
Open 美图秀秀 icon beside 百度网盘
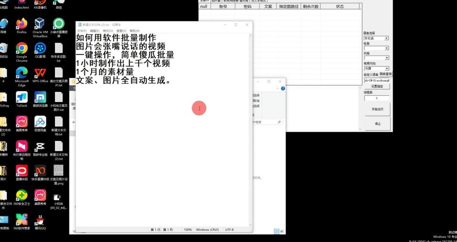[x=21, y=121]
